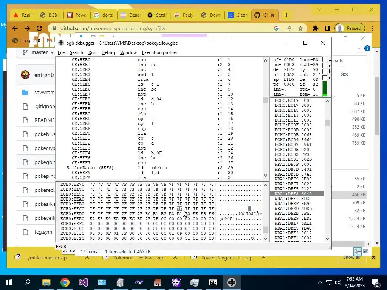The width and height of the screenshot is (387, 290).
Task: Click the green CPU usage meter bar
Action: click(325, 89)
